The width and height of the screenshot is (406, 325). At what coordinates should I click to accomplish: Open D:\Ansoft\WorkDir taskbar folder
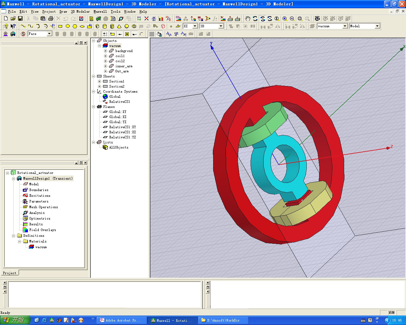pos(223,320)
